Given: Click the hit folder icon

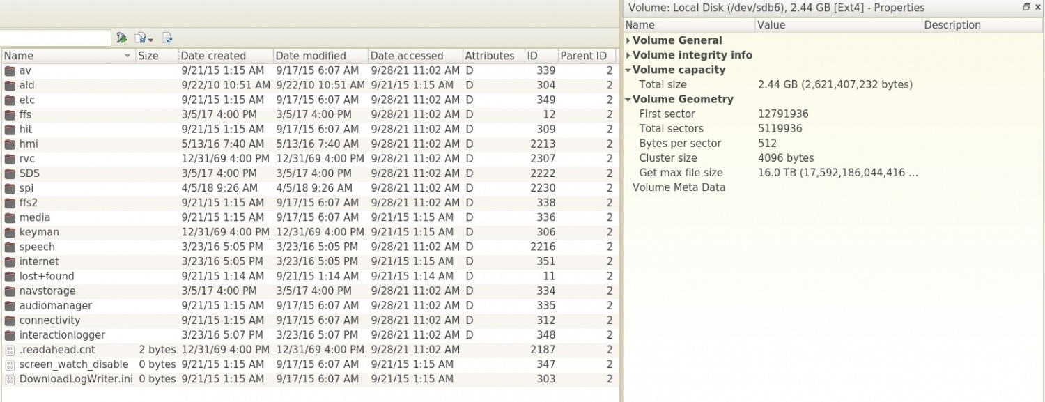Looking at the screenshot, I should click(10, 129).
